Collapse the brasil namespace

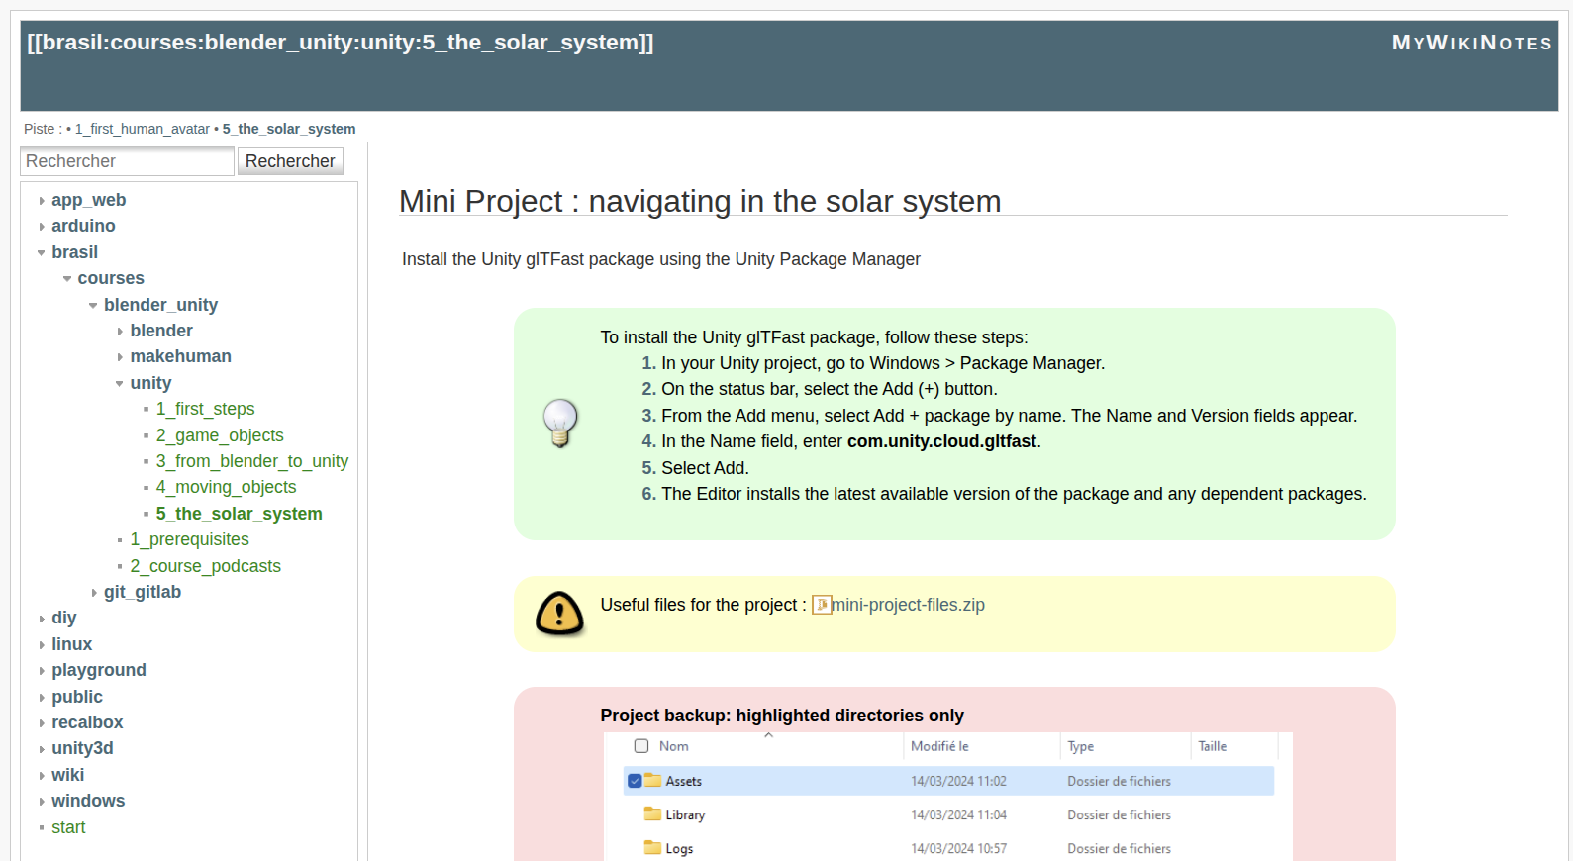[74, 252]
